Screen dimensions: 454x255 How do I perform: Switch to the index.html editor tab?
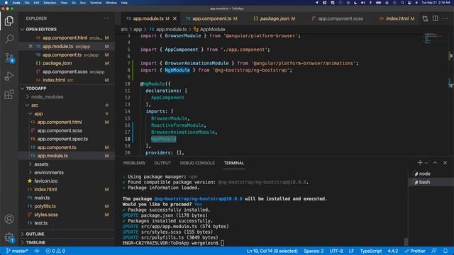click(397, 18)
